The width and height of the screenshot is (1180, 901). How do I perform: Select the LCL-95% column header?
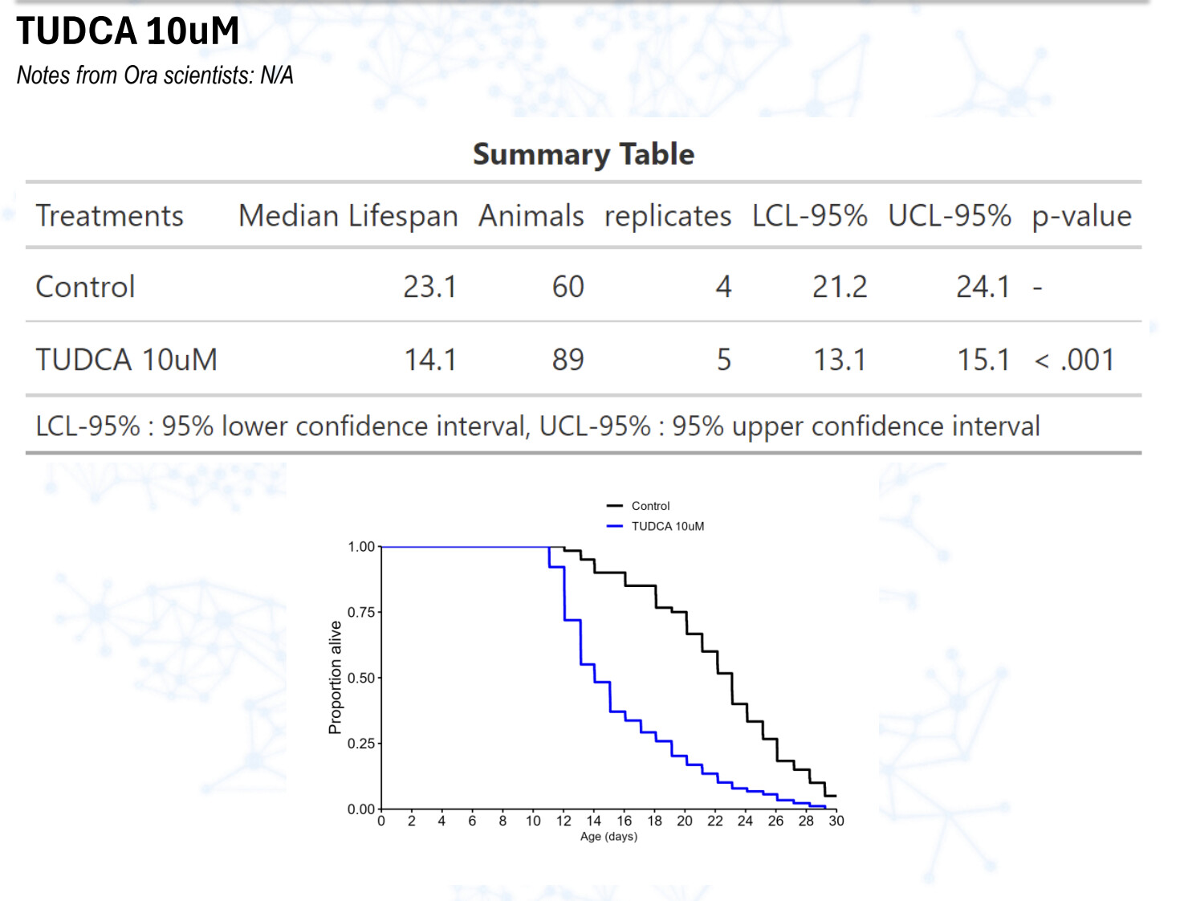pos(809,216)
